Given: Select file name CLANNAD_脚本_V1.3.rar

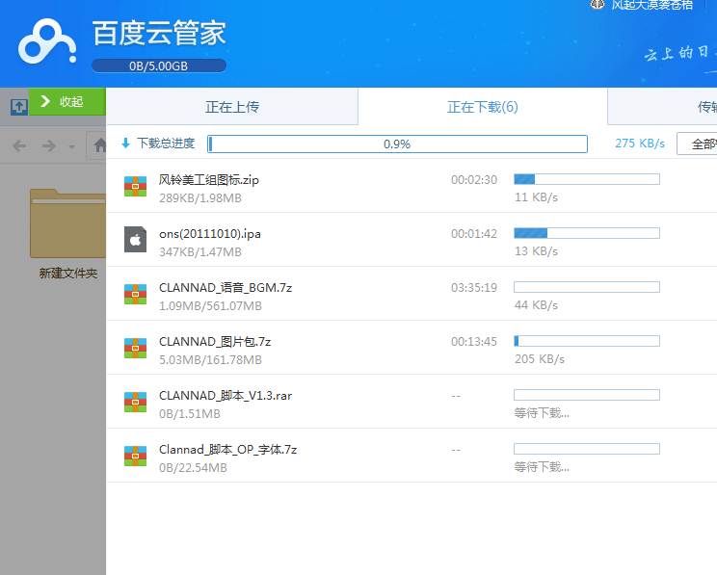Looking at the screenshot, I should click(x=226, y=395).
